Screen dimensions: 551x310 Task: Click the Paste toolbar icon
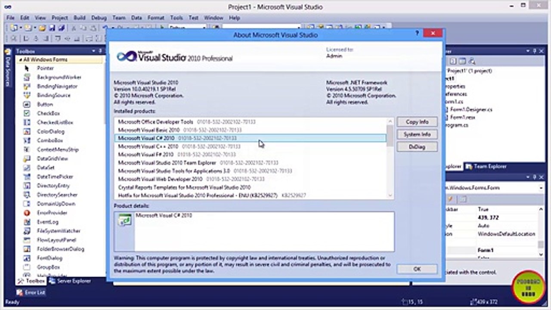point(93,28)
